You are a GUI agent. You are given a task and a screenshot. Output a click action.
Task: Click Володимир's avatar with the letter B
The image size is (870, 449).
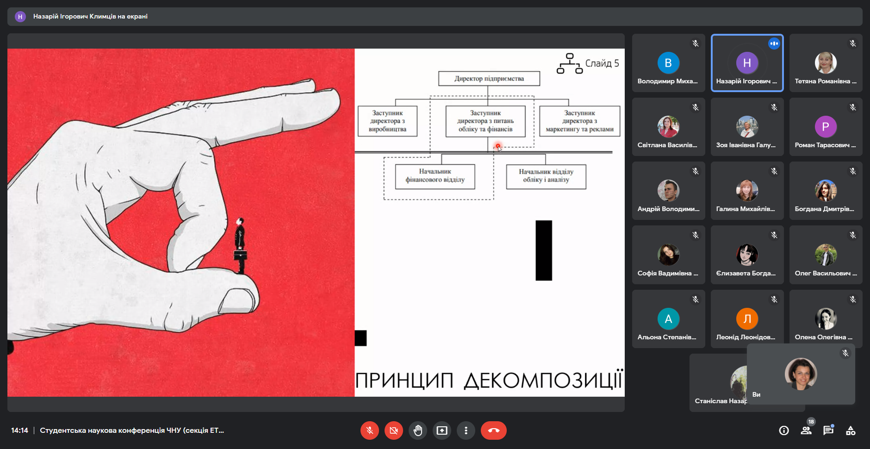pos(668,63)
